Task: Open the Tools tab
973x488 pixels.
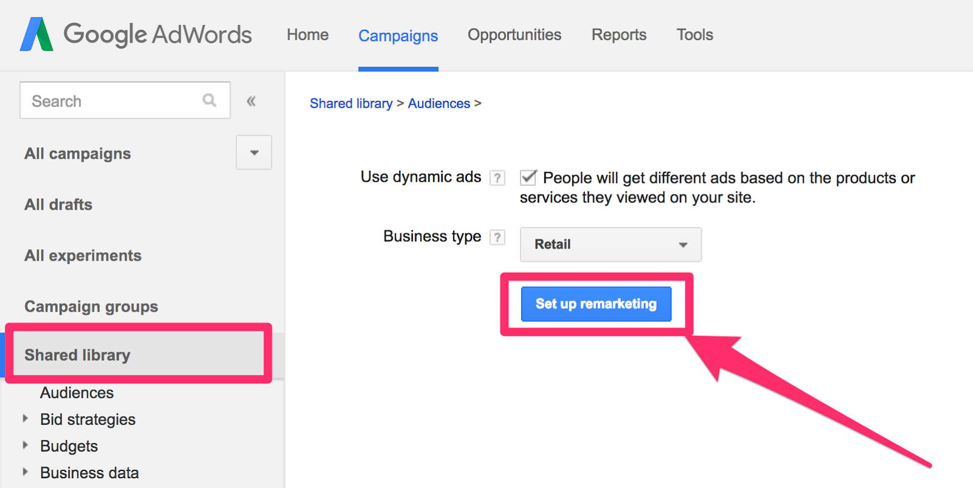Action: [695, 35]
